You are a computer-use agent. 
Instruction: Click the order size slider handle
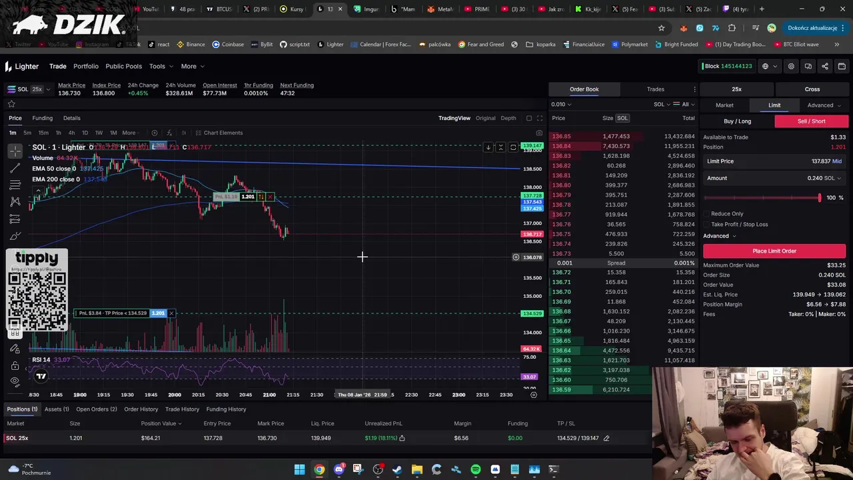[820, 198]
